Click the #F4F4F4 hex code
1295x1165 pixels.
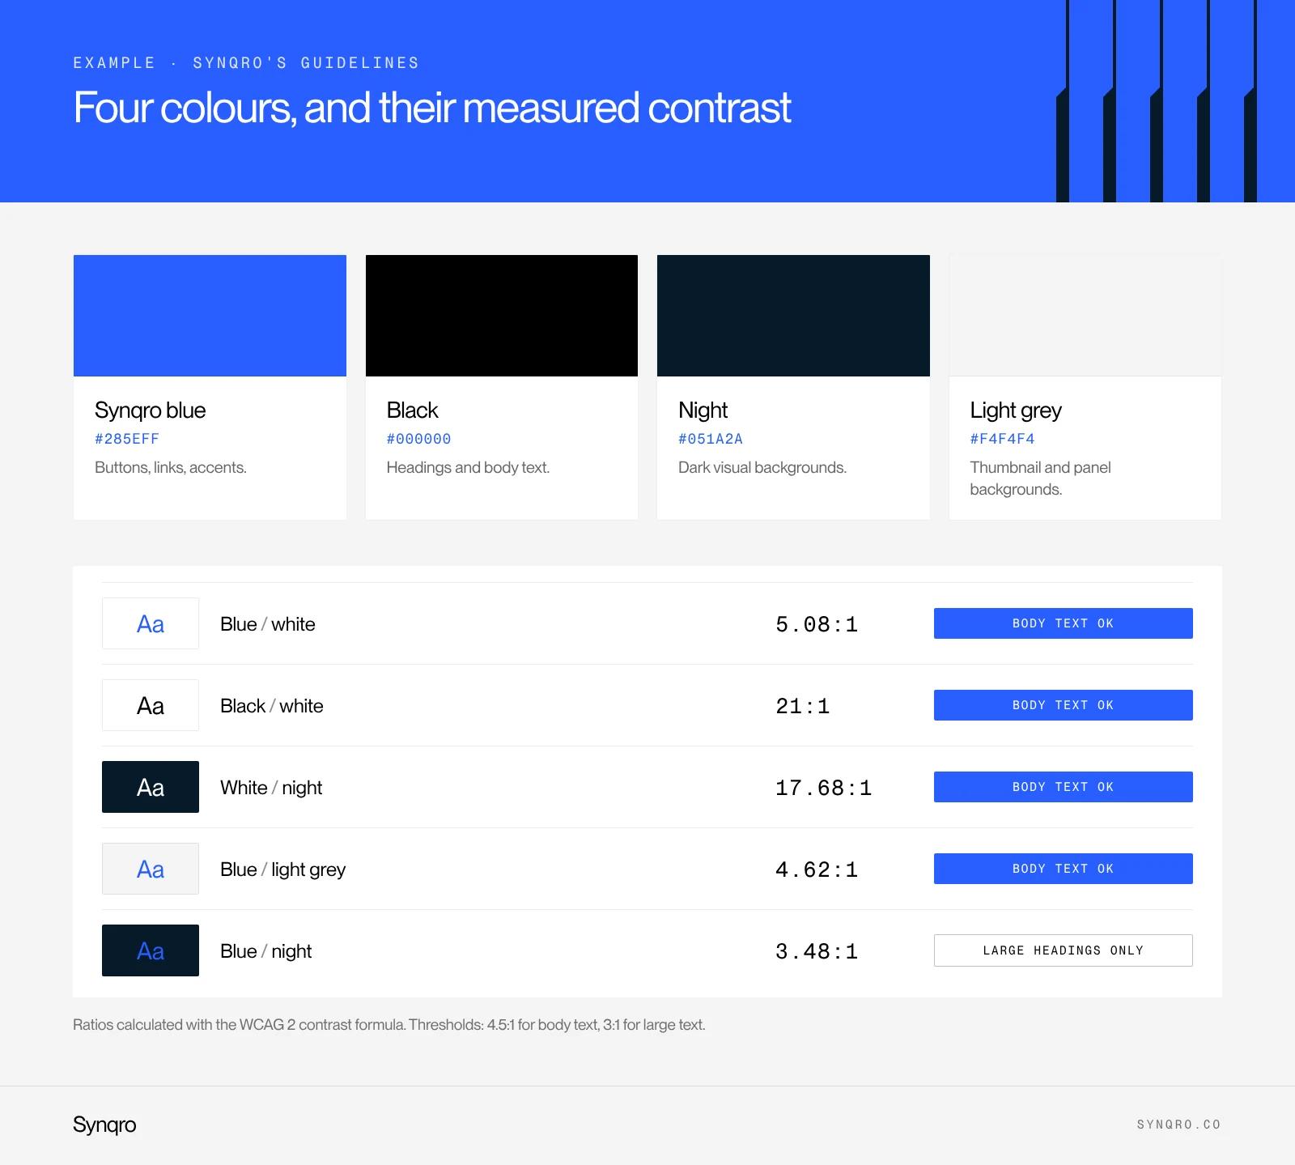pos(1002,439)
